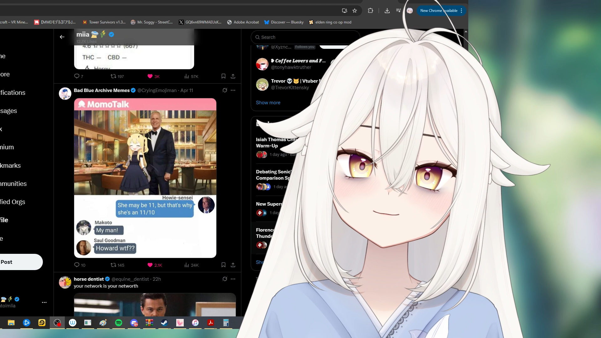Open Tower Survivors v1.3 bookmark
The image size is (601, 338).
(x=104, y=22)
